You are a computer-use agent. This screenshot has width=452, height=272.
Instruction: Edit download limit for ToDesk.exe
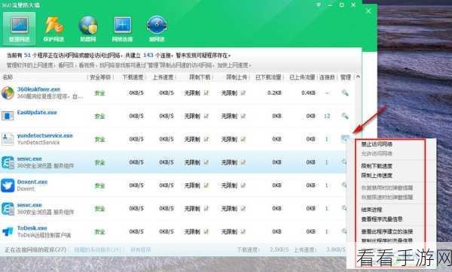206,231
